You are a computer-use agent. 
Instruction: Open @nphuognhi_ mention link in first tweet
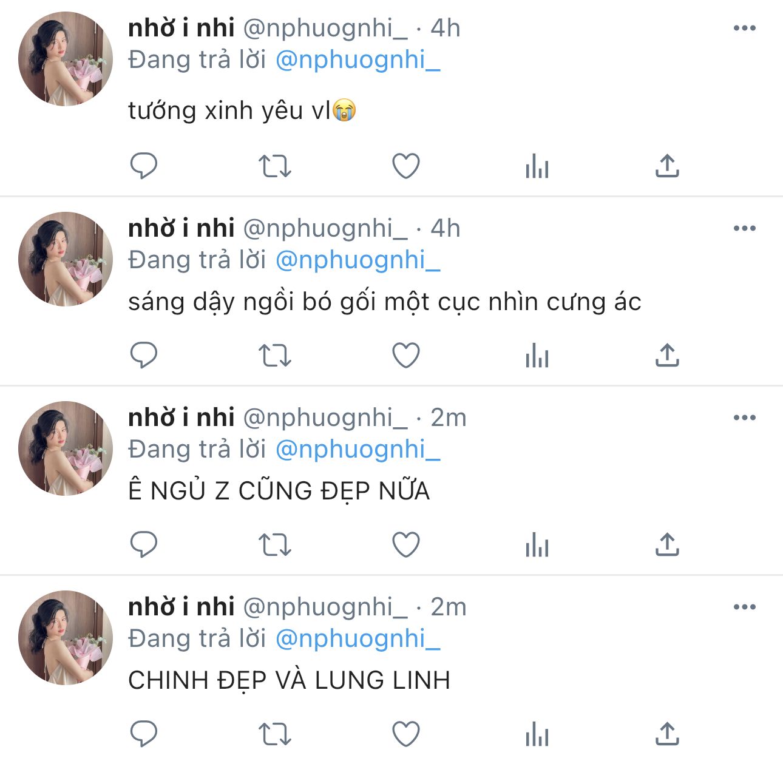[358, 60]
